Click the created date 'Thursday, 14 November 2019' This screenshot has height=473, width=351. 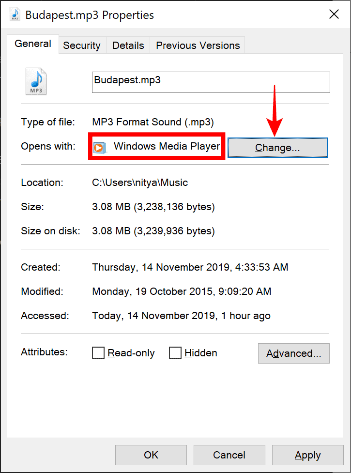tap(161, 267)
